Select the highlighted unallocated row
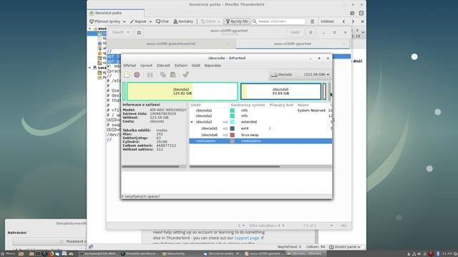 [x=260, y=141]
